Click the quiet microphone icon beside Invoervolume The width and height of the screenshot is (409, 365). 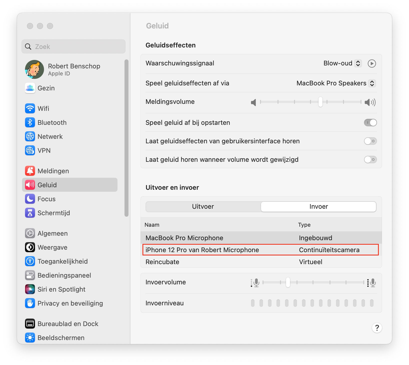(x=255, y=283)
